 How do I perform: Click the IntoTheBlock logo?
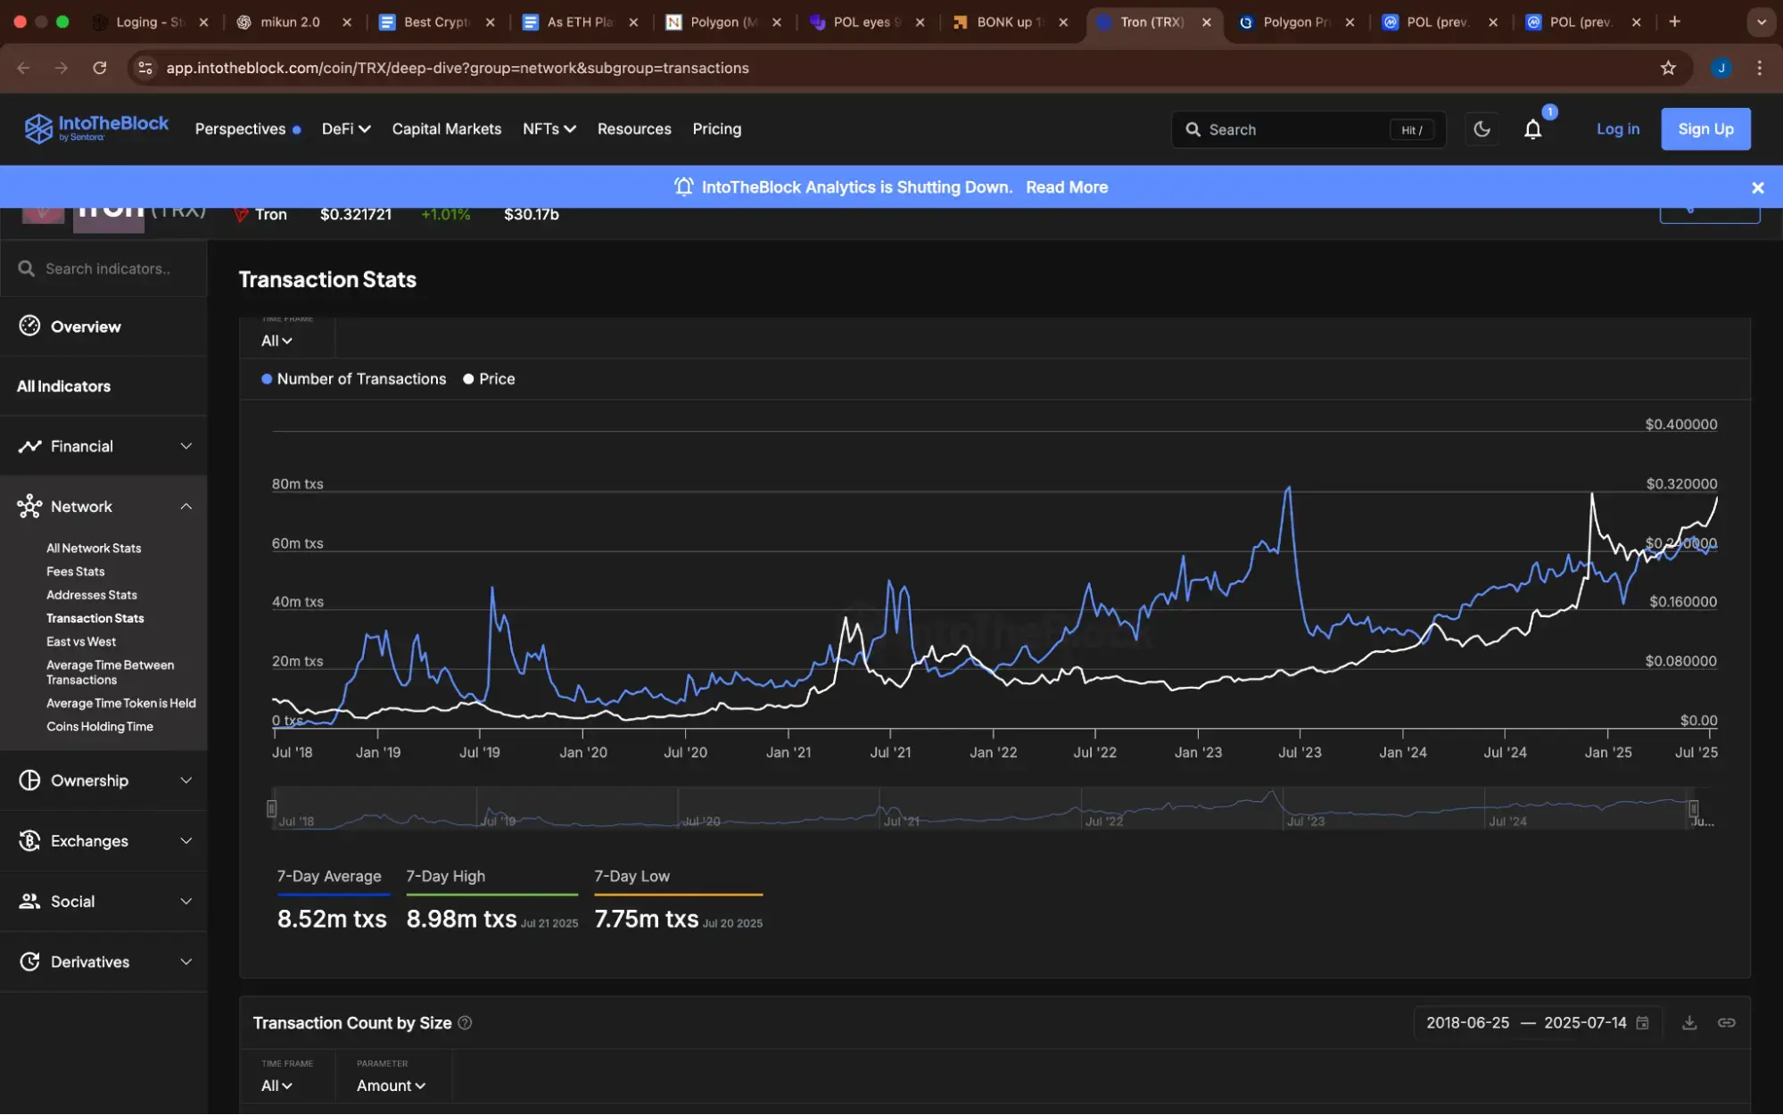[x=96, y=128]
